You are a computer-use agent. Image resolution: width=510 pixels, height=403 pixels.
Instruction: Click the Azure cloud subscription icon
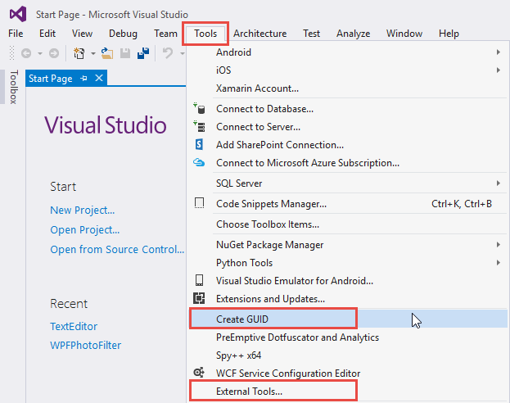199,162
